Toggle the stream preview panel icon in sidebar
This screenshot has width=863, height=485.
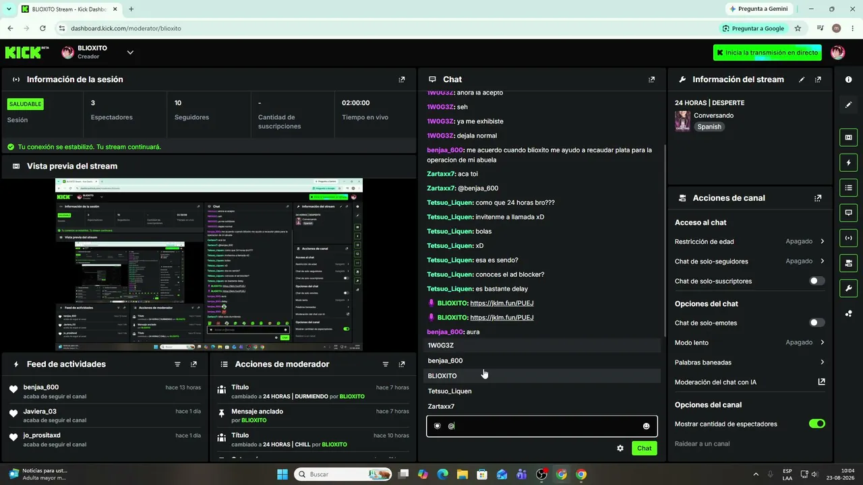[848, 137]
